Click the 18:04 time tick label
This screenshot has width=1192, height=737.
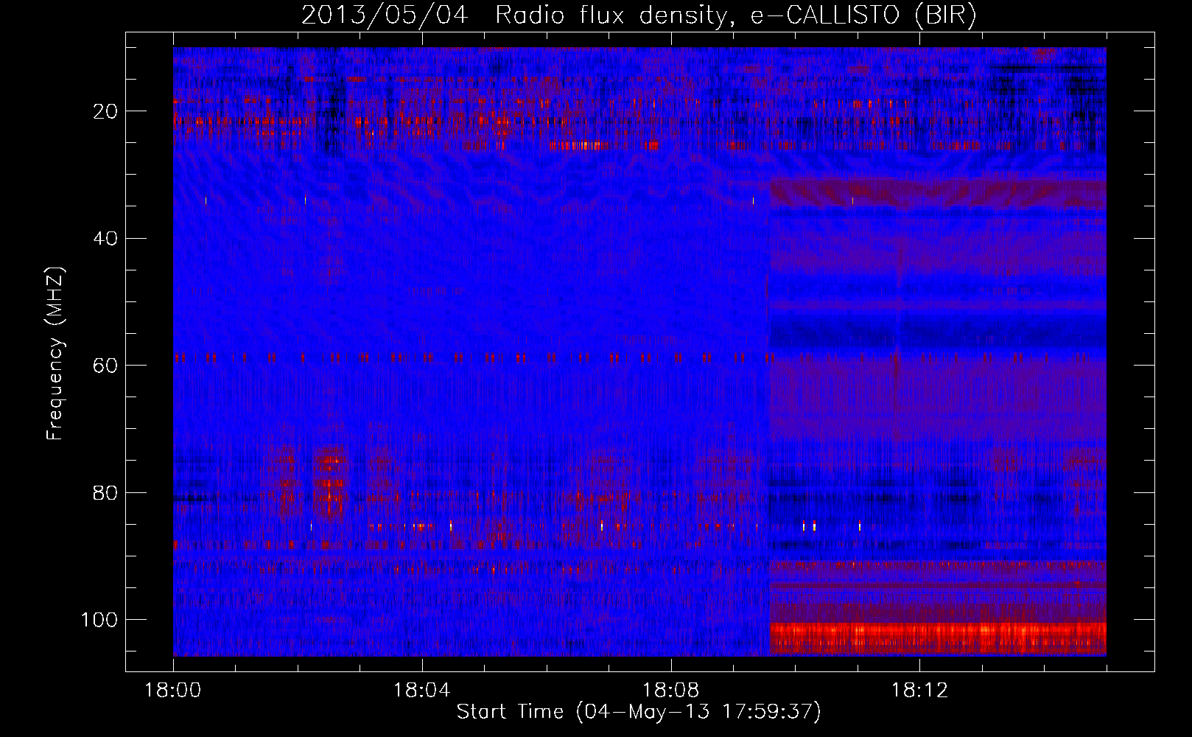pos(421,690)
